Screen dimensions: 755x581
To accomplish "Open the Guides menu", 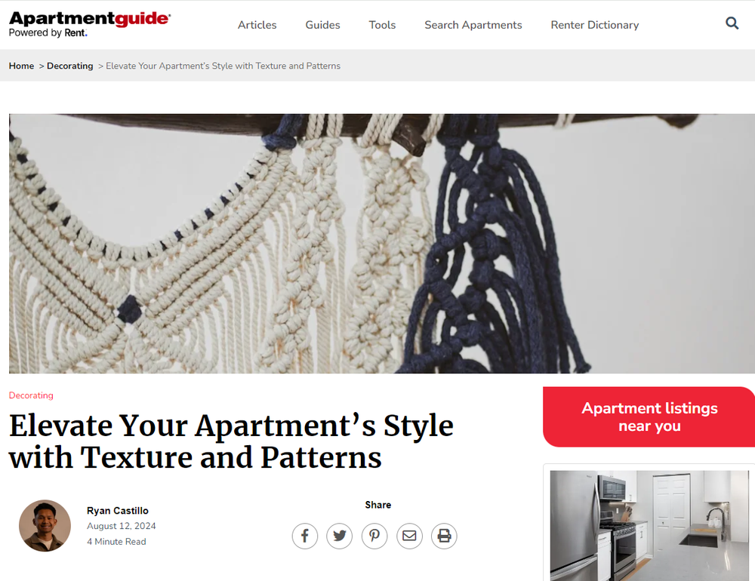I will point(322,25).
